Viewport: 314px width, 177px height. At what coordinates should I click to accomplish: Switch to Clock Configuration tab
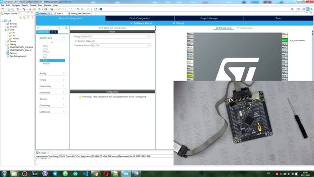point(140,18)
